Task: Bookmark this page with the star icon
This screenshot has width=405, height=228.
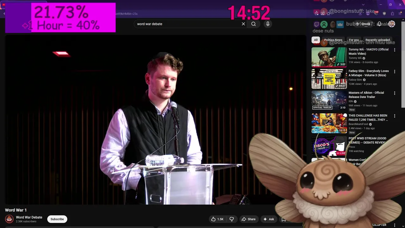Action: tap(328, 14)
